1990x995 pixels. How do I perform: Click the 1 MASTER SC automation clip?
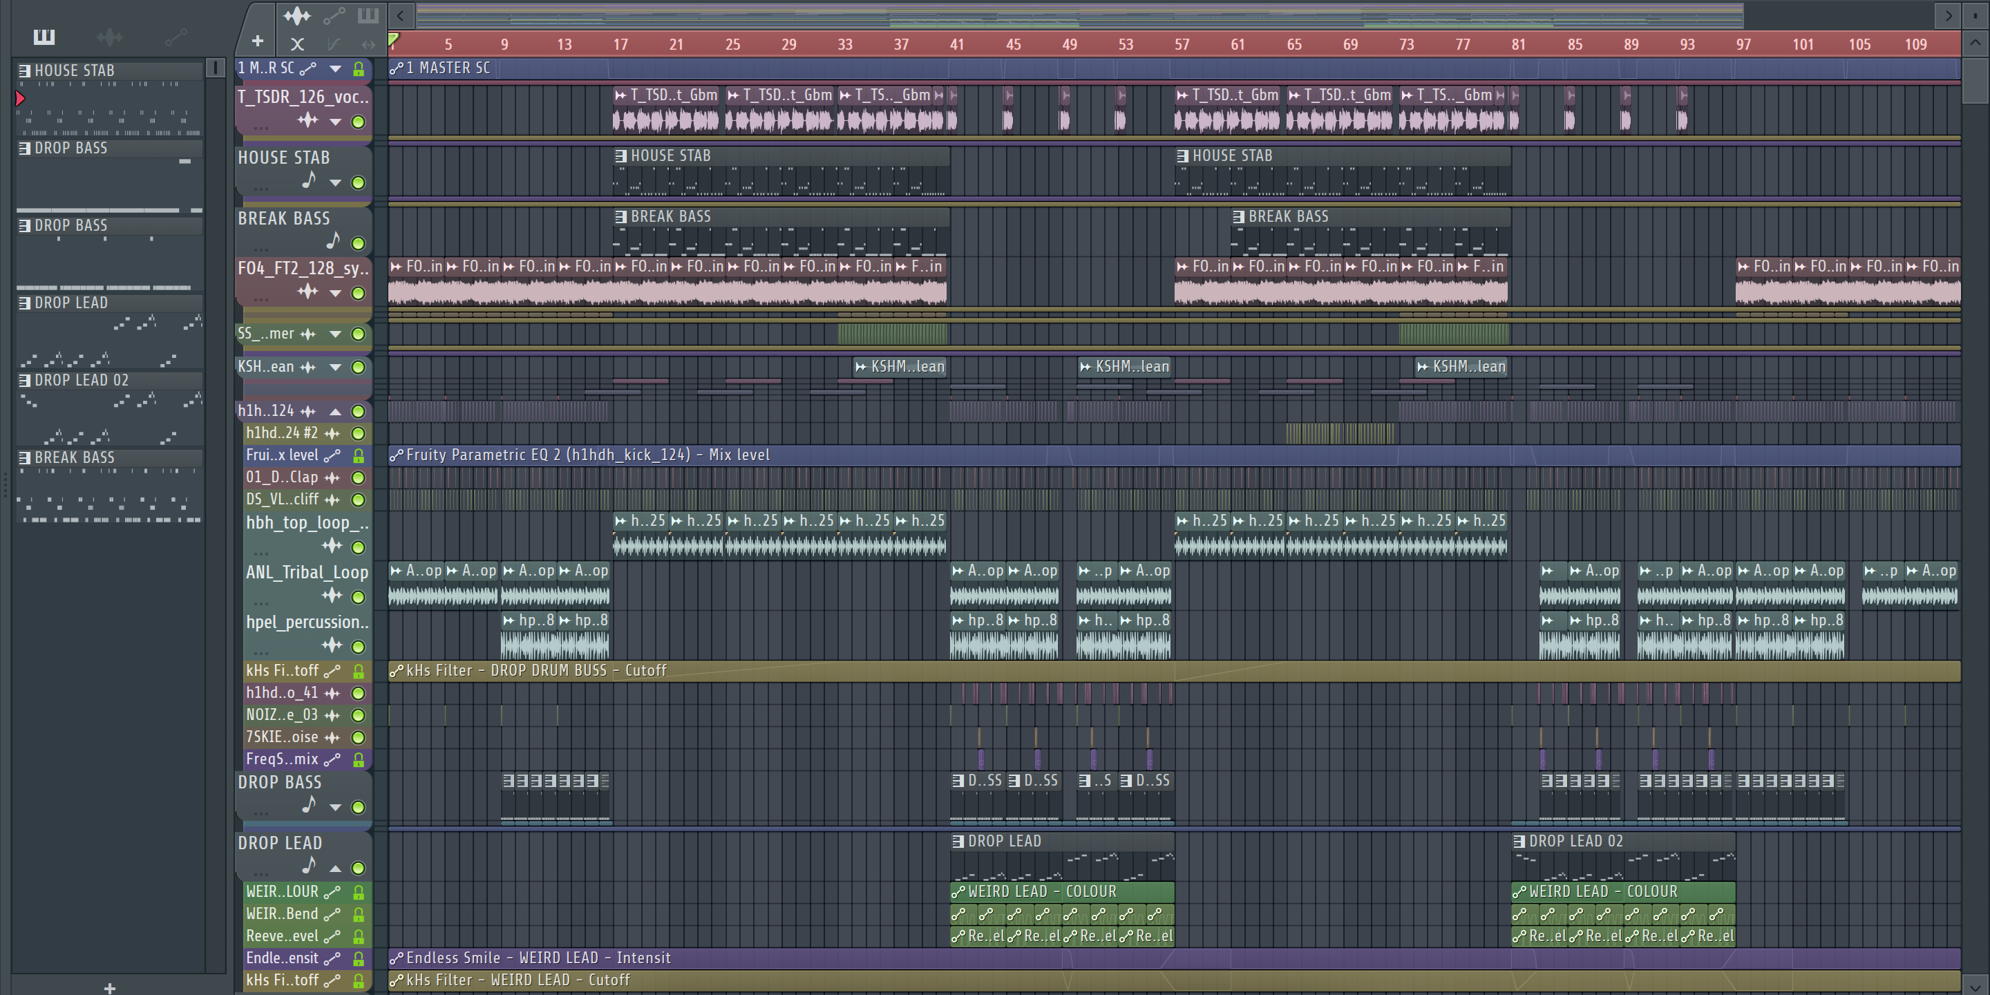pyautogui.click(x=1174, y=69)
